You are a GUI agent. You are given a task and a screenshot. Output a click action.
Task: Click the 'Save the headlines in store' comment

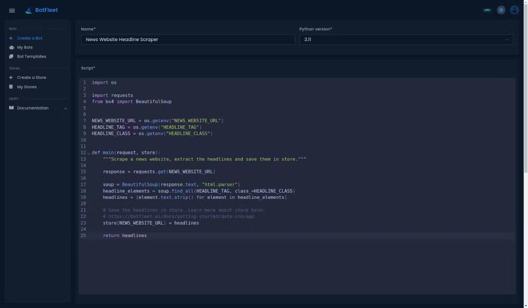(184, 210)
